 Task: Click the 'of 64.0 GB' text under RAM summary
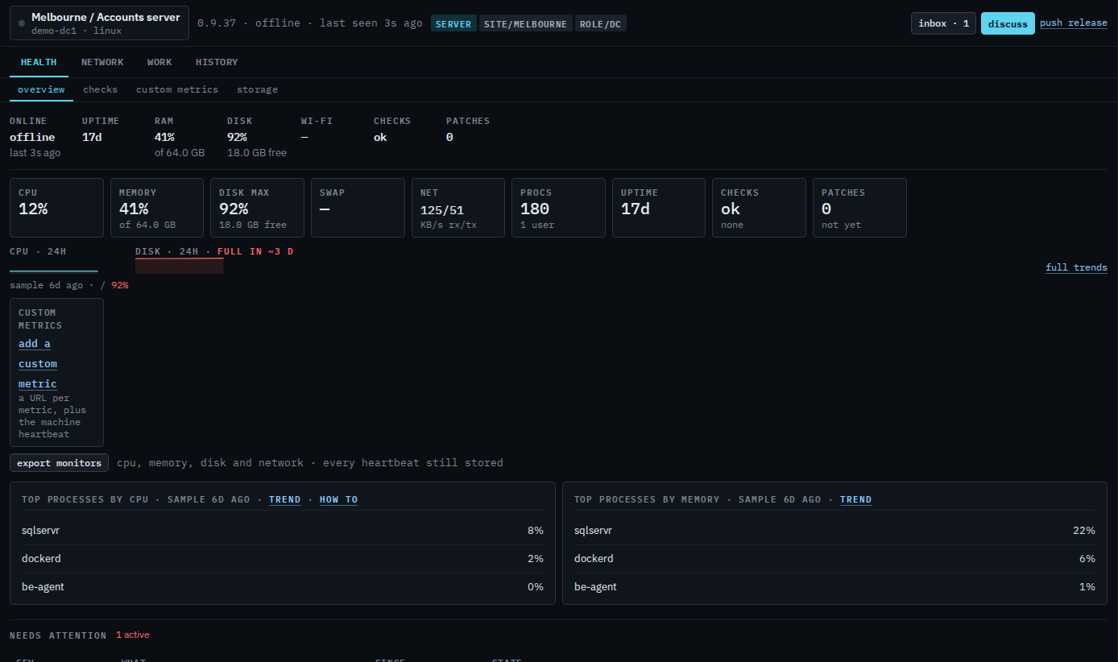point(180,153)
